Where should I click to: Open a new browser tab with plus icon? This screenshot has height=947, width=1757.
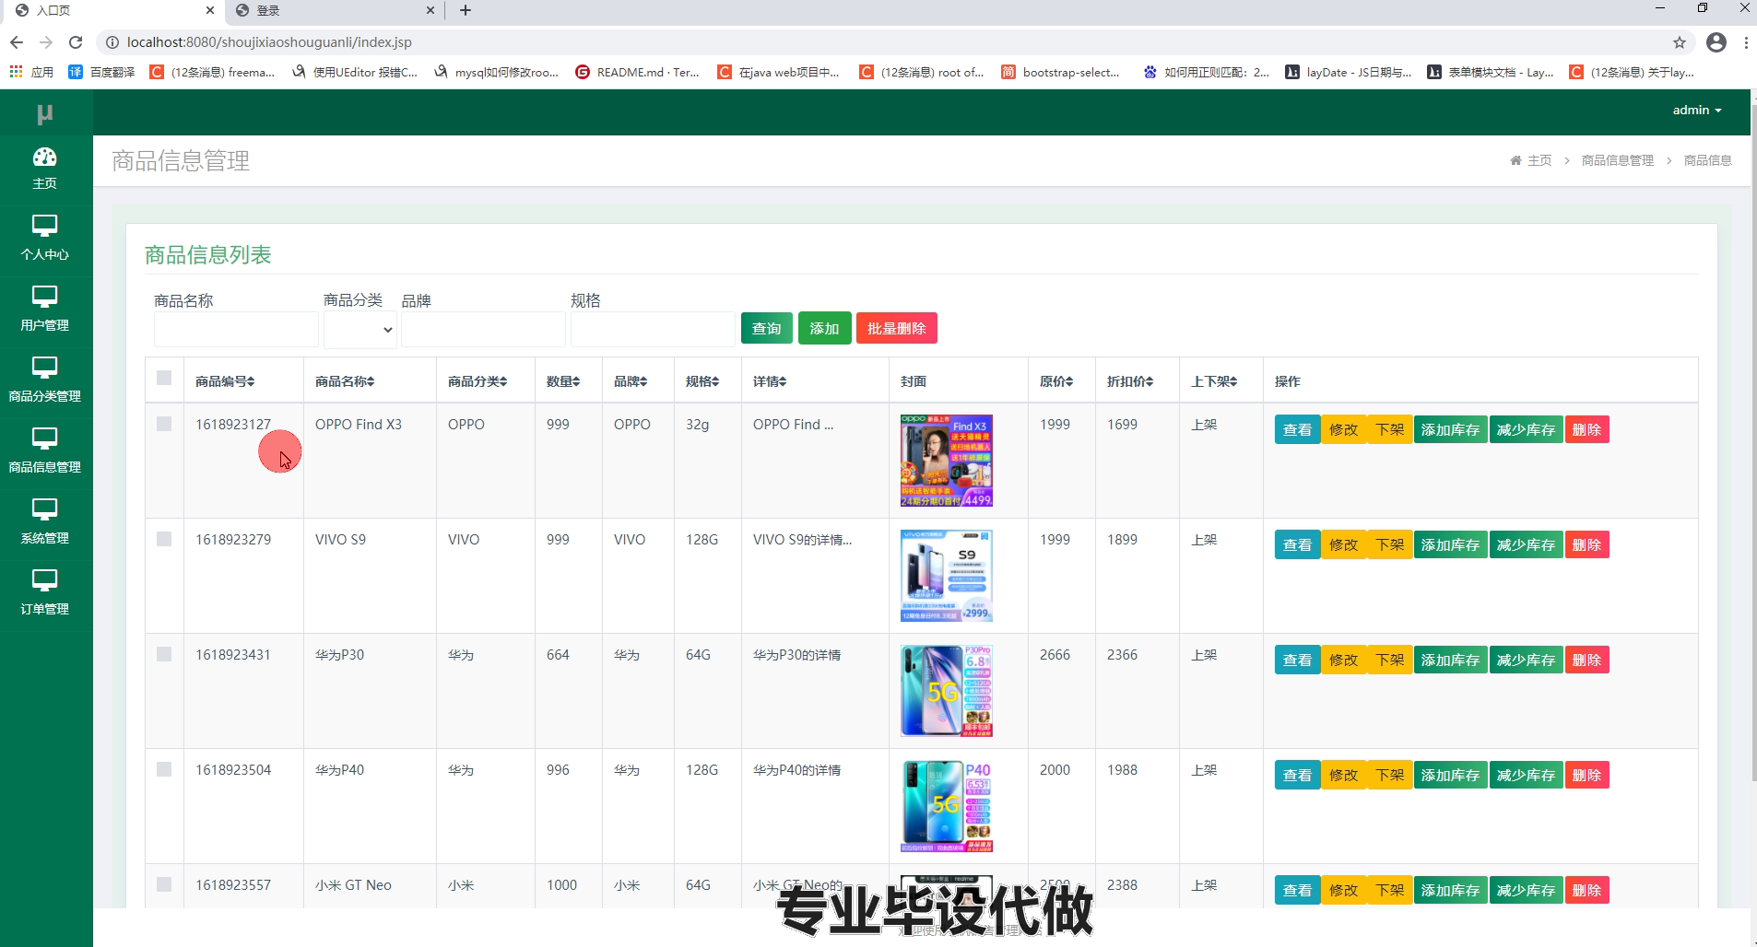tap(466, 10)
